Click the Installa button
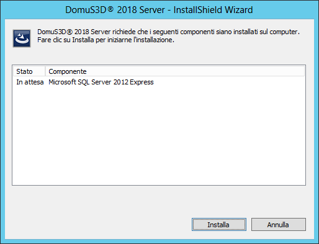This screenshot has width=319, height=244. [219, 224]
